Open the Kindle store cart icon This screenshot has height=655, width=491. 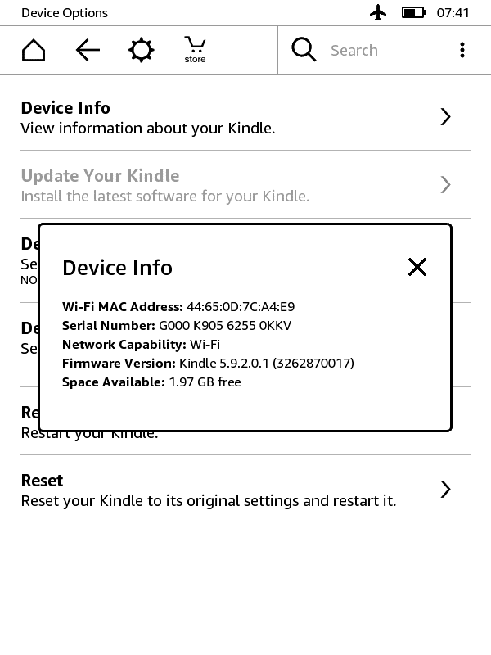coord(195,50)
